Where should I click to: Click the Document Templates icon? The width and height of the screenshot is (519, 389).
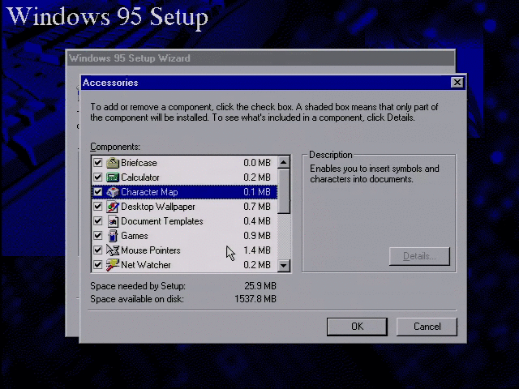pyautogui.click(x=113, y=221)
